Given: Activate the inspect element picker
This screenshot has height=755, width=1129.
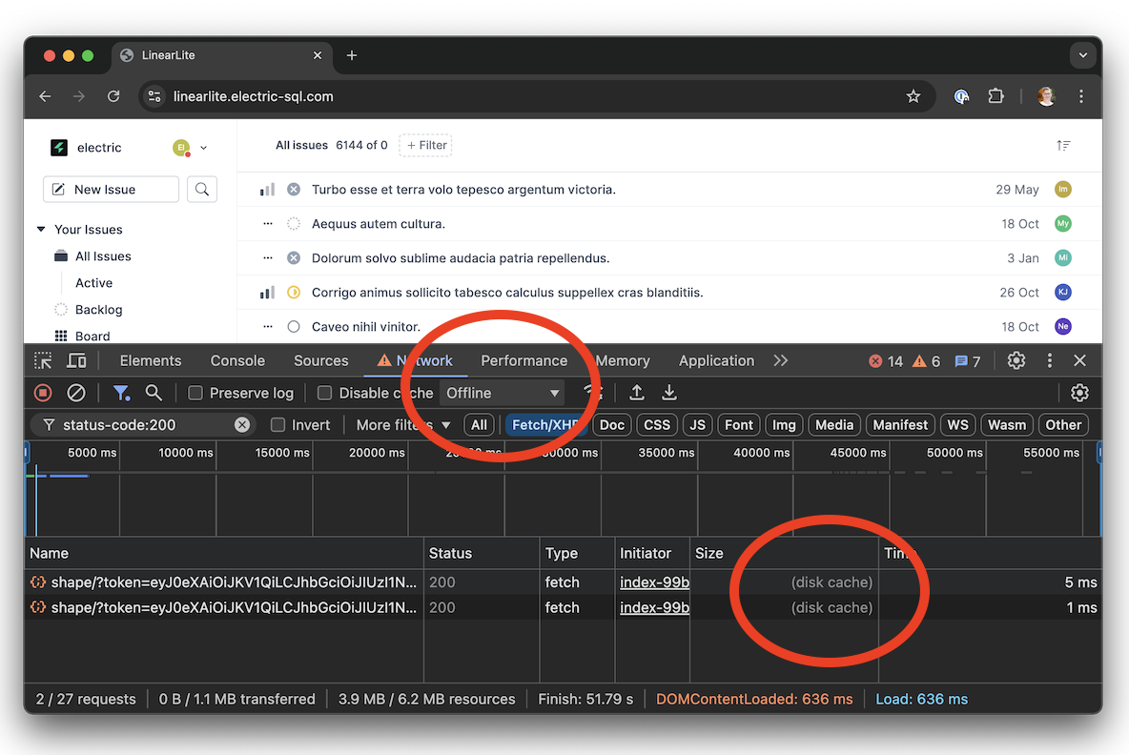Looking at the screenshot, I should [x=43, y=360].
